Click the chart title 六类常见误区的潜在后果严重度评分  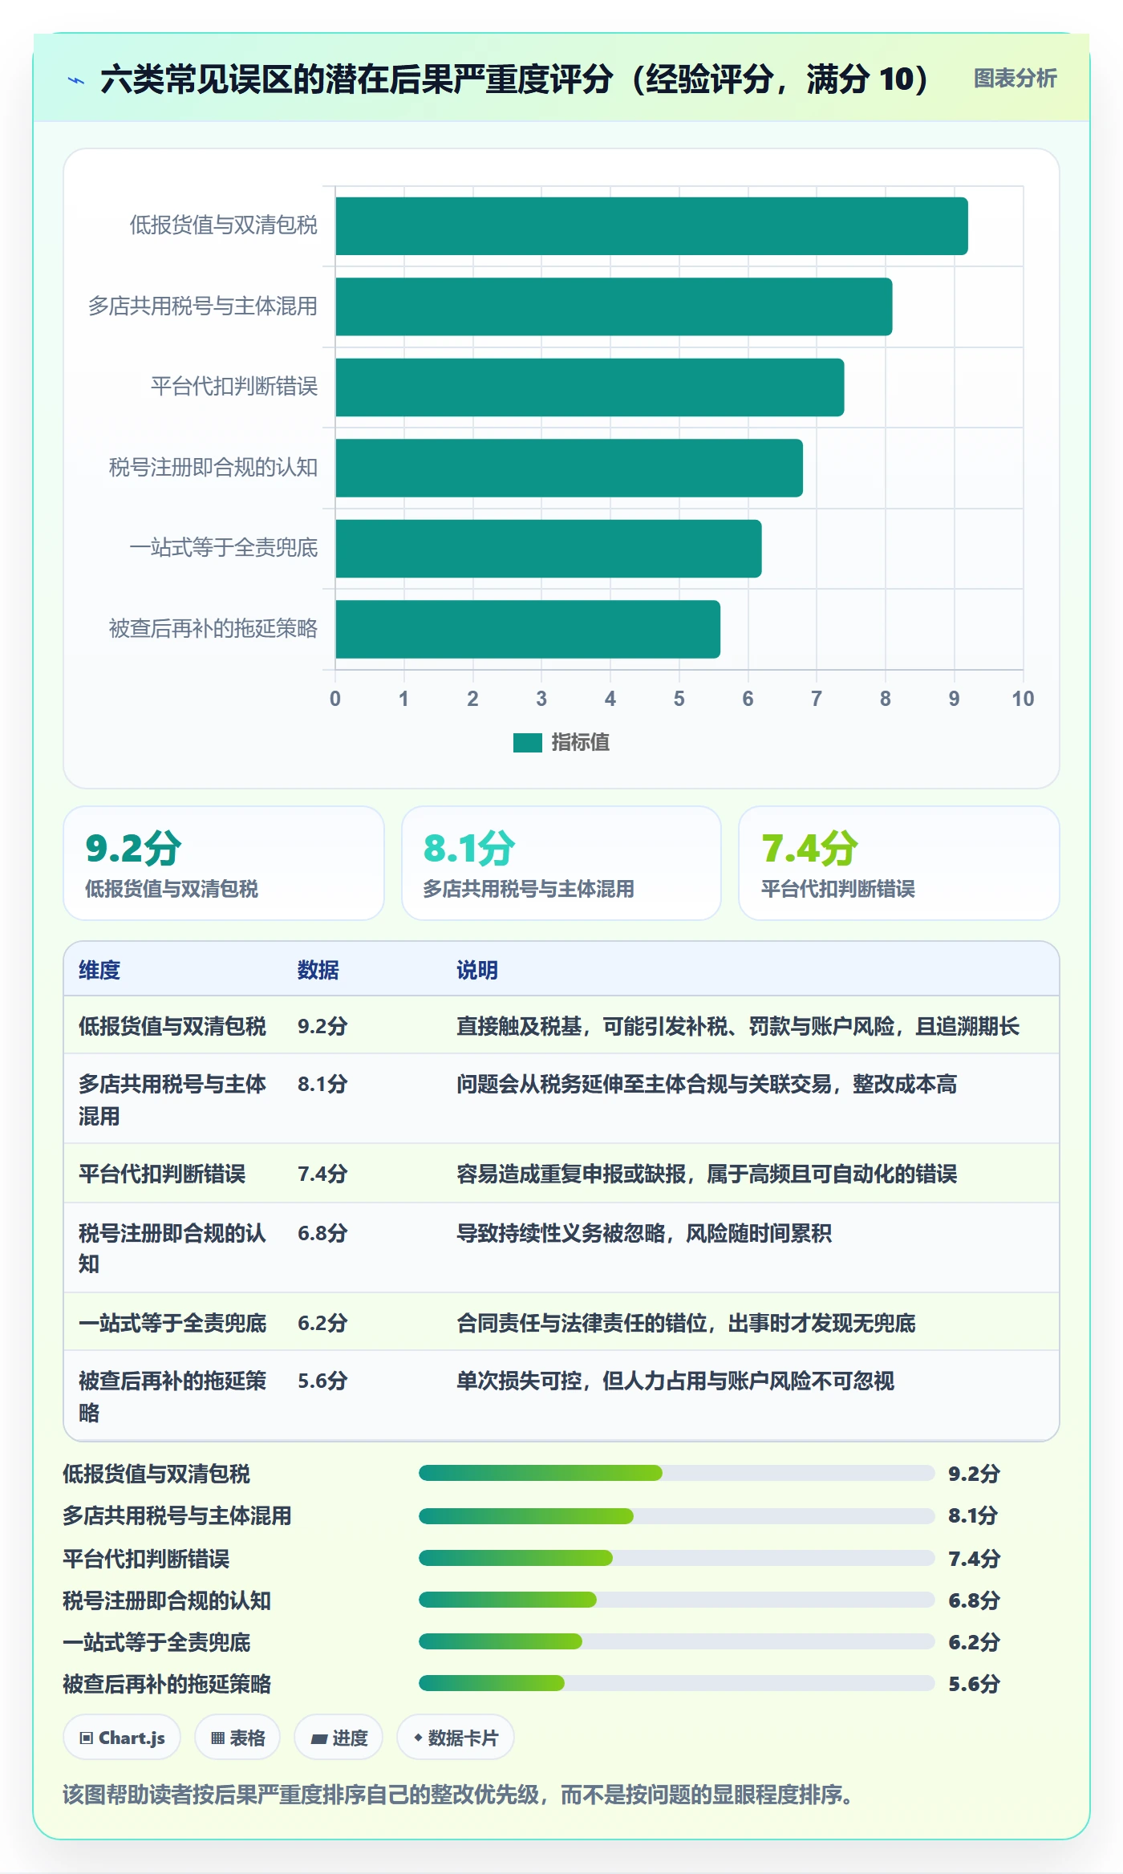tap(514, 79)
